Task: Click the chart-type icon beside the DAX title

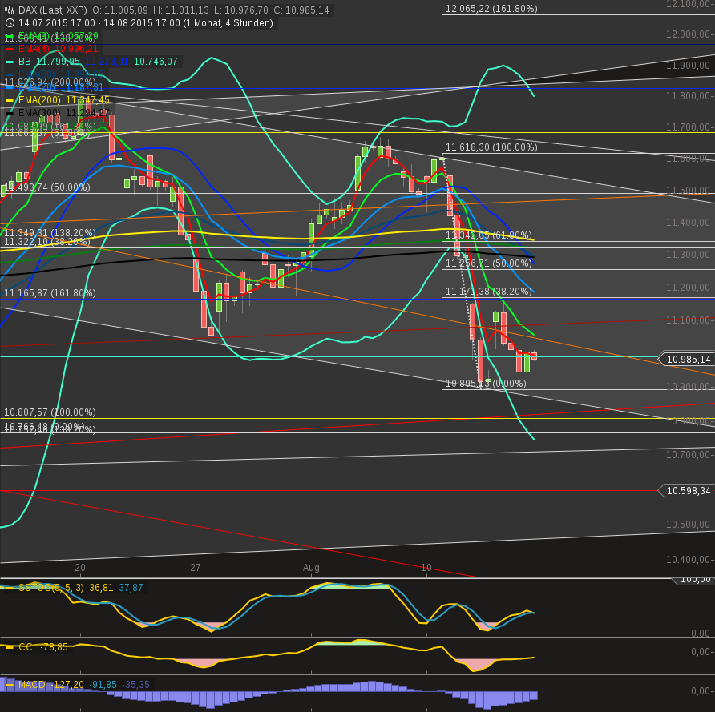Action: point(9,10)
